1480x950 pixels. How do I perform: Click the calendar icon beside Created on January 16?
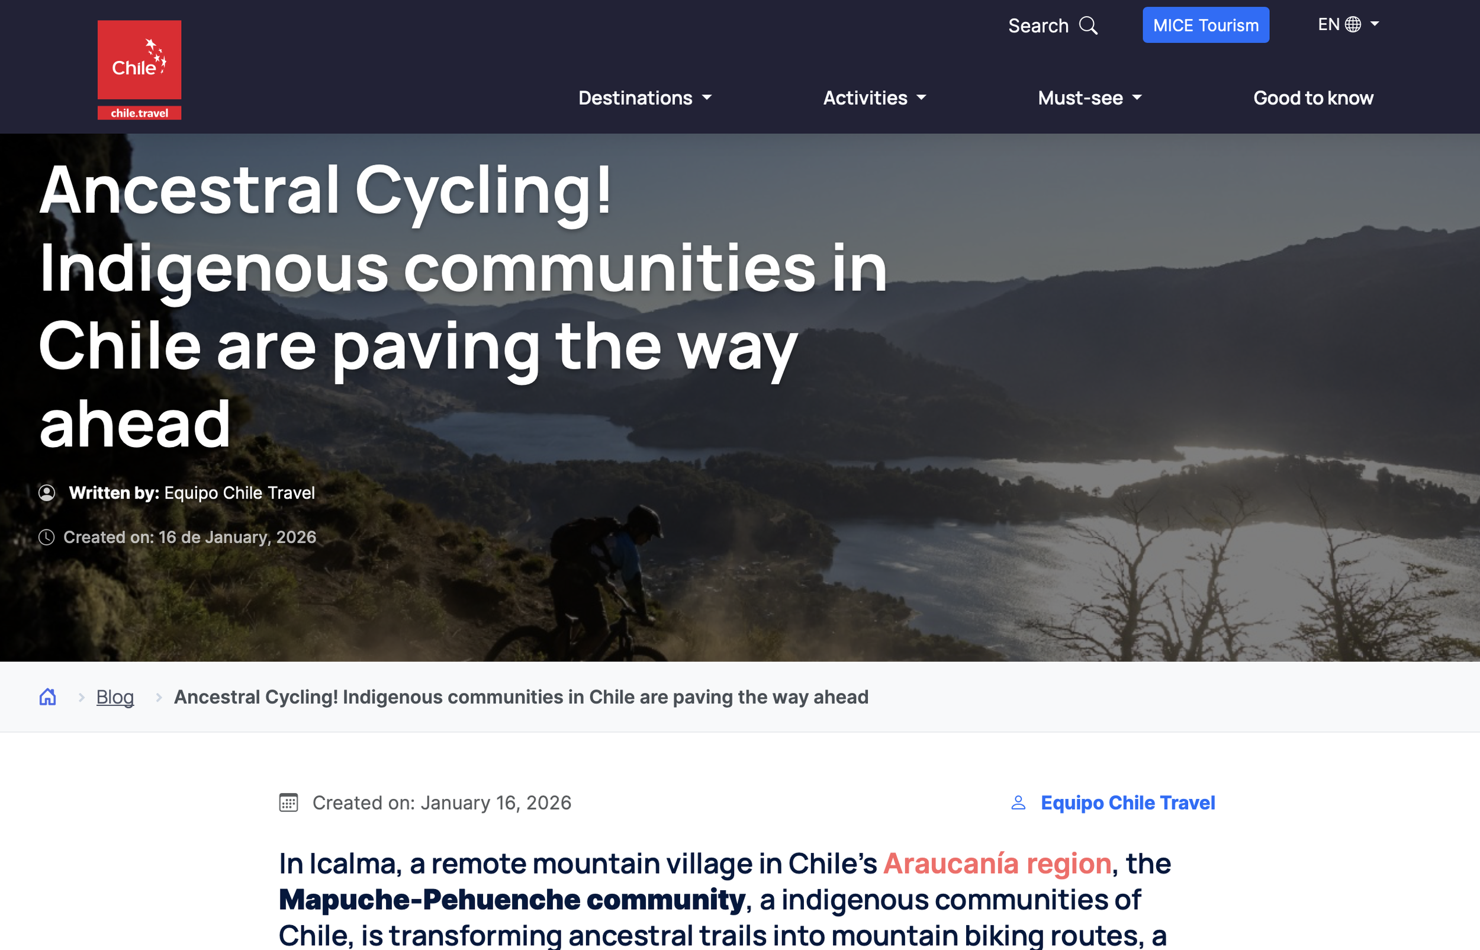point(288,803)
